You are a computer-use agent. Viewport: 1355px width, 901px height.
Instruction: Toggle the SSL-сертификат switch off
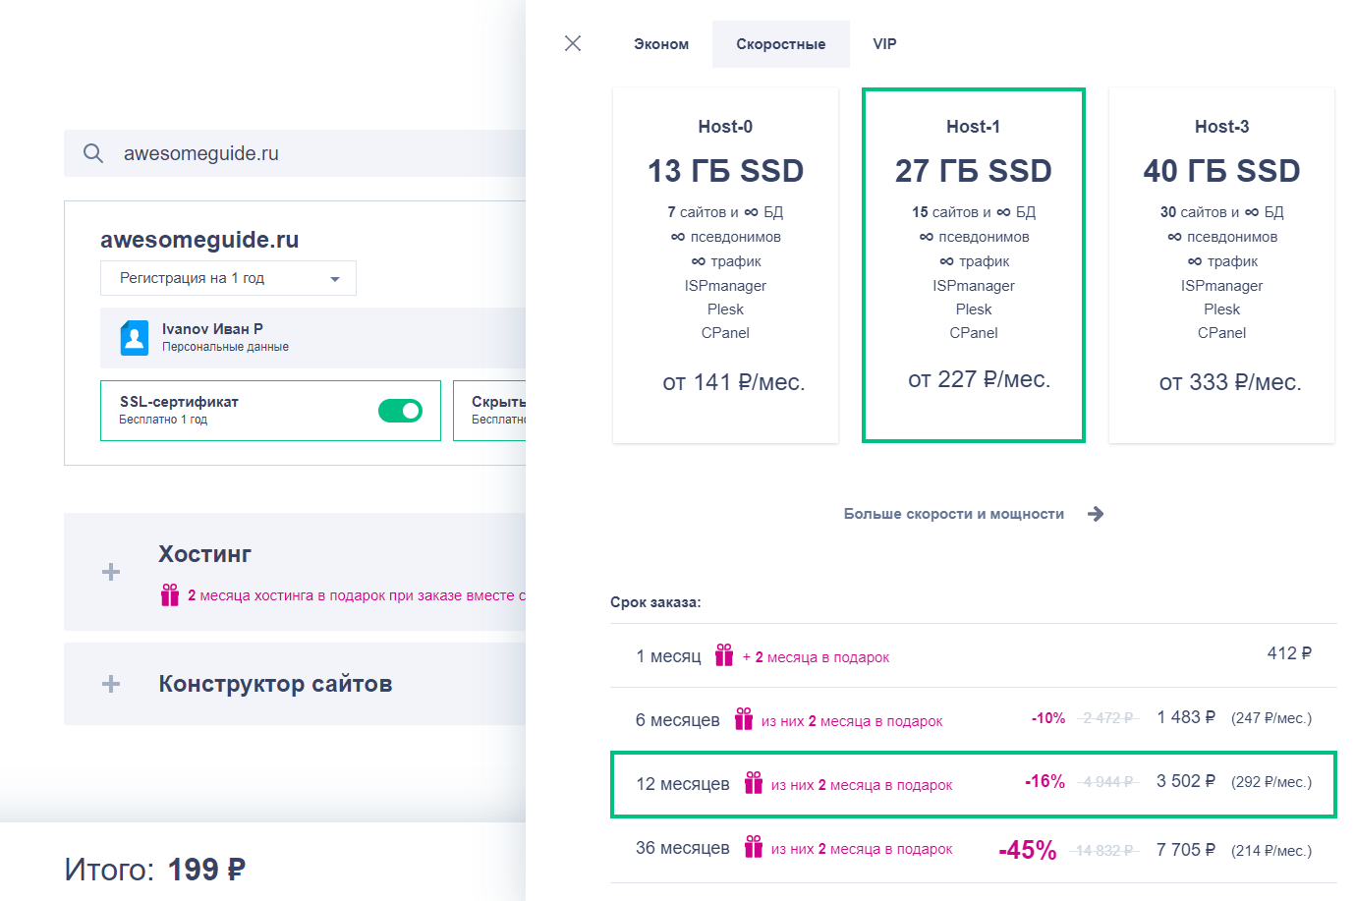(400, 411)
